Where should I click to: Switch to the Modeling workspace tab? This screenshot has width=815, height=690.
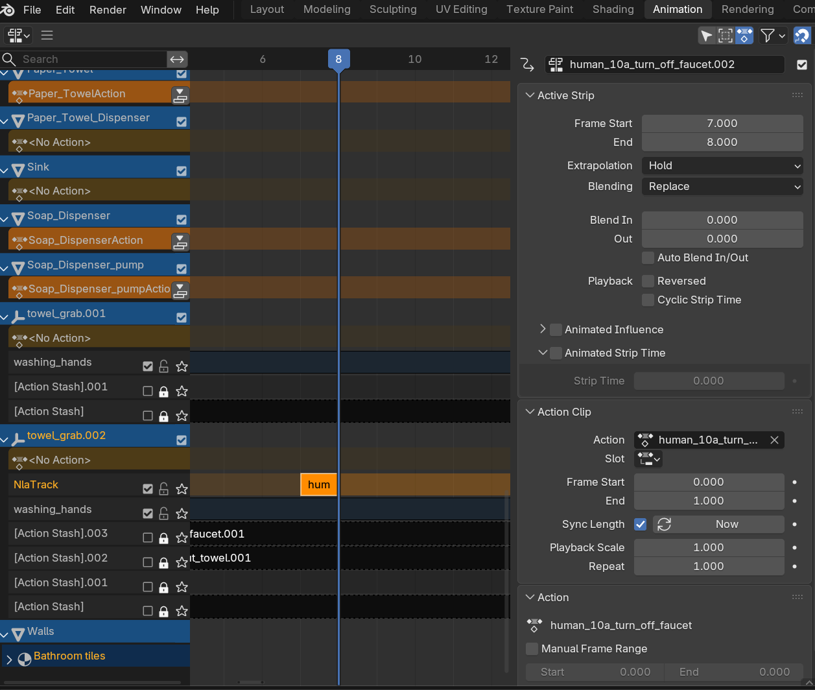tap(327, 9)
